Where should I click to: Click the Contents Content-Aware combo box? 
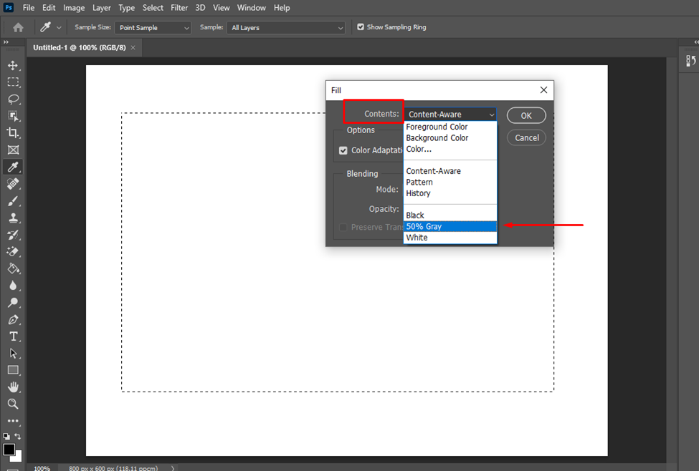tap(450, 115)
